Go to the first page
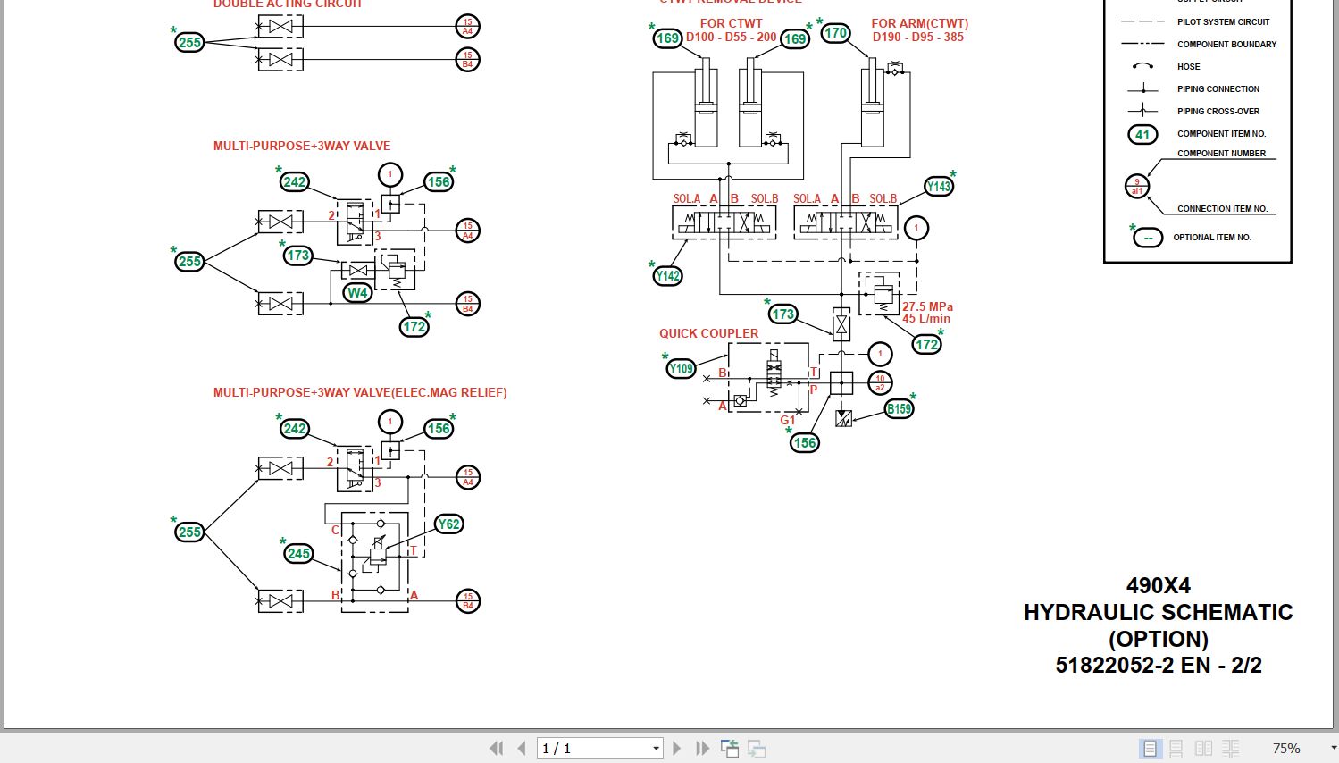The image size is (1339, 763). coord(497,749)
